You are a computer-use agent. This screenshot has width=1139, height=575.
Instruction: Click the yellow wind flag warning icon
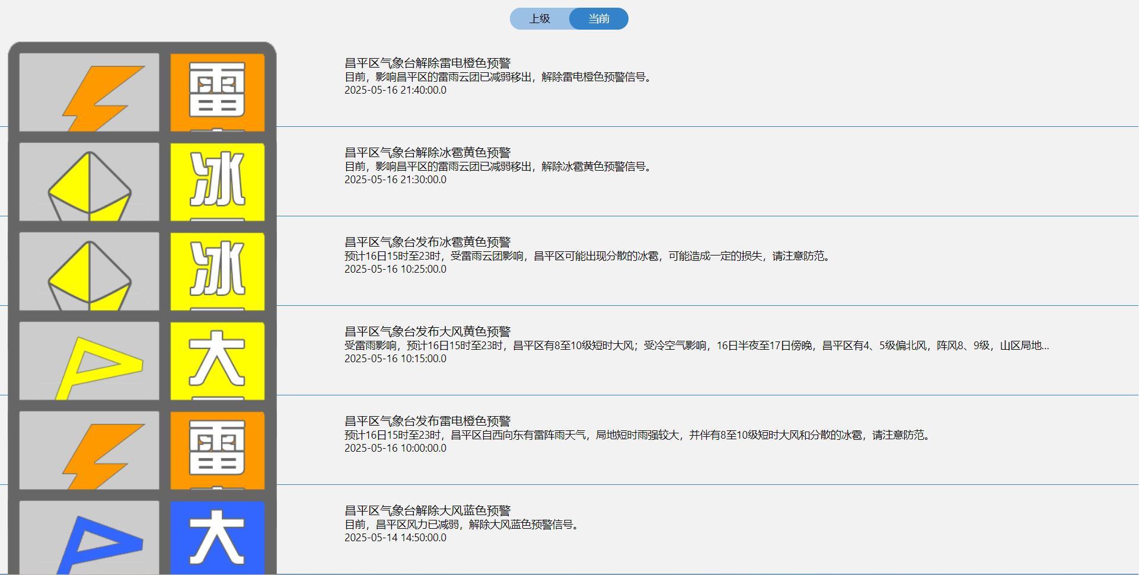coord(88,360)
